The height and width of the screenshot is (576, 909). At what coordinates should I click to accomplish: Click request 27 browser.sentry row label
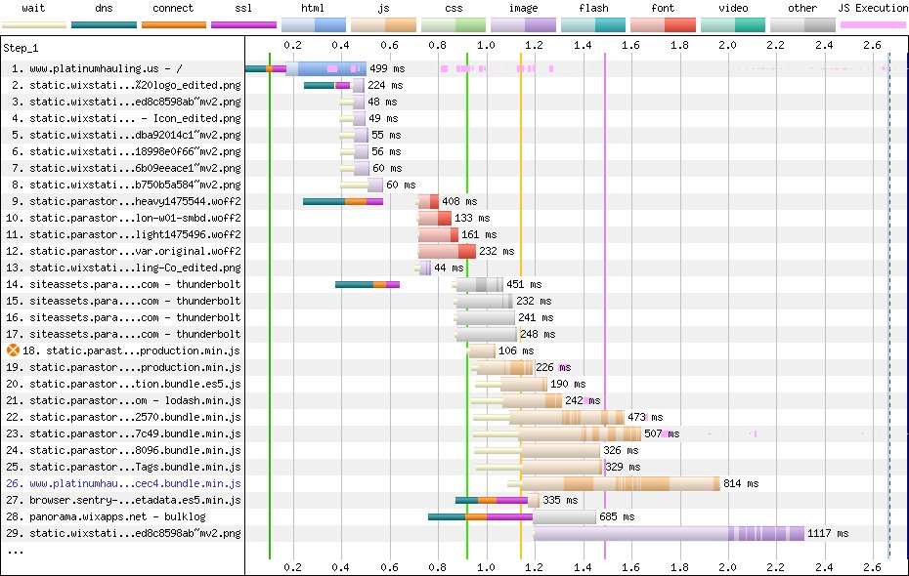[x=135, y=500]
